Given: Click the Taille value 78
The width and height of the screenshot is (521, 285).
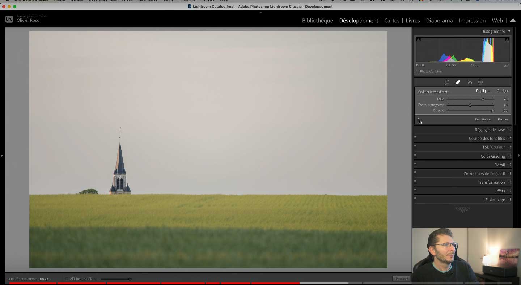Looking at the screenshot, I should click(x=505, y=99).
